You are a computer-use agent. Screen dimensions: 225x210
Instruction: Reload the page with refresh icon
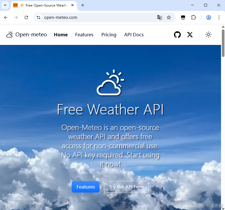coord(26,17)
